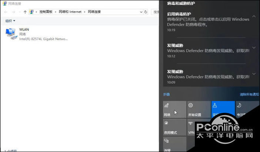The image size is (260, 152).
Task: Collapse the 启用病毒防护 notification chevron
Action: pyautogui.click(x=254, y=16)
